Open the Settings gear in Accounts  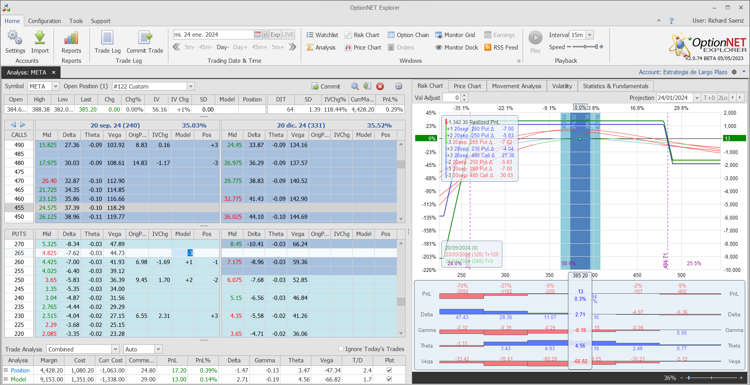(x=15, y=42)
